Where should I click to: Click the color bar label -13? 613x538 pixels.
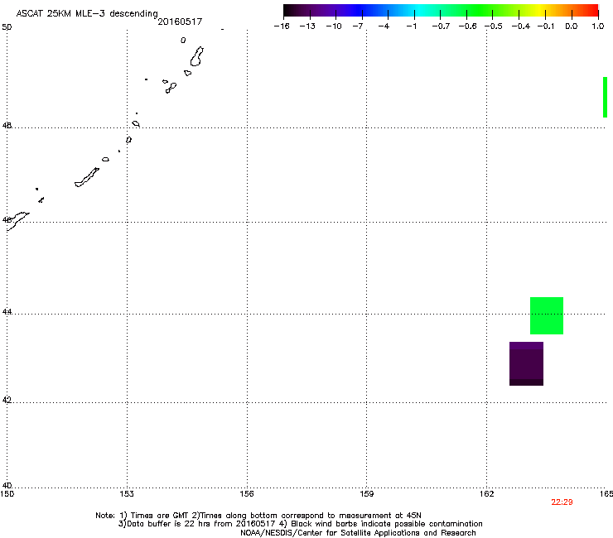pyautogui.click(x=307, y=26)
